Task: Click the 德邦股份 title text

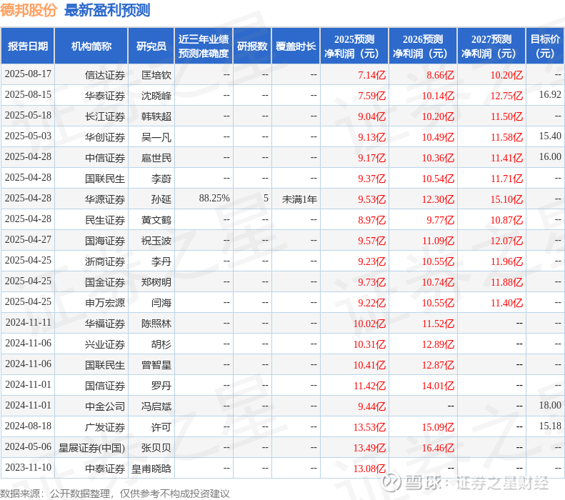Action: tap(29, 10)
